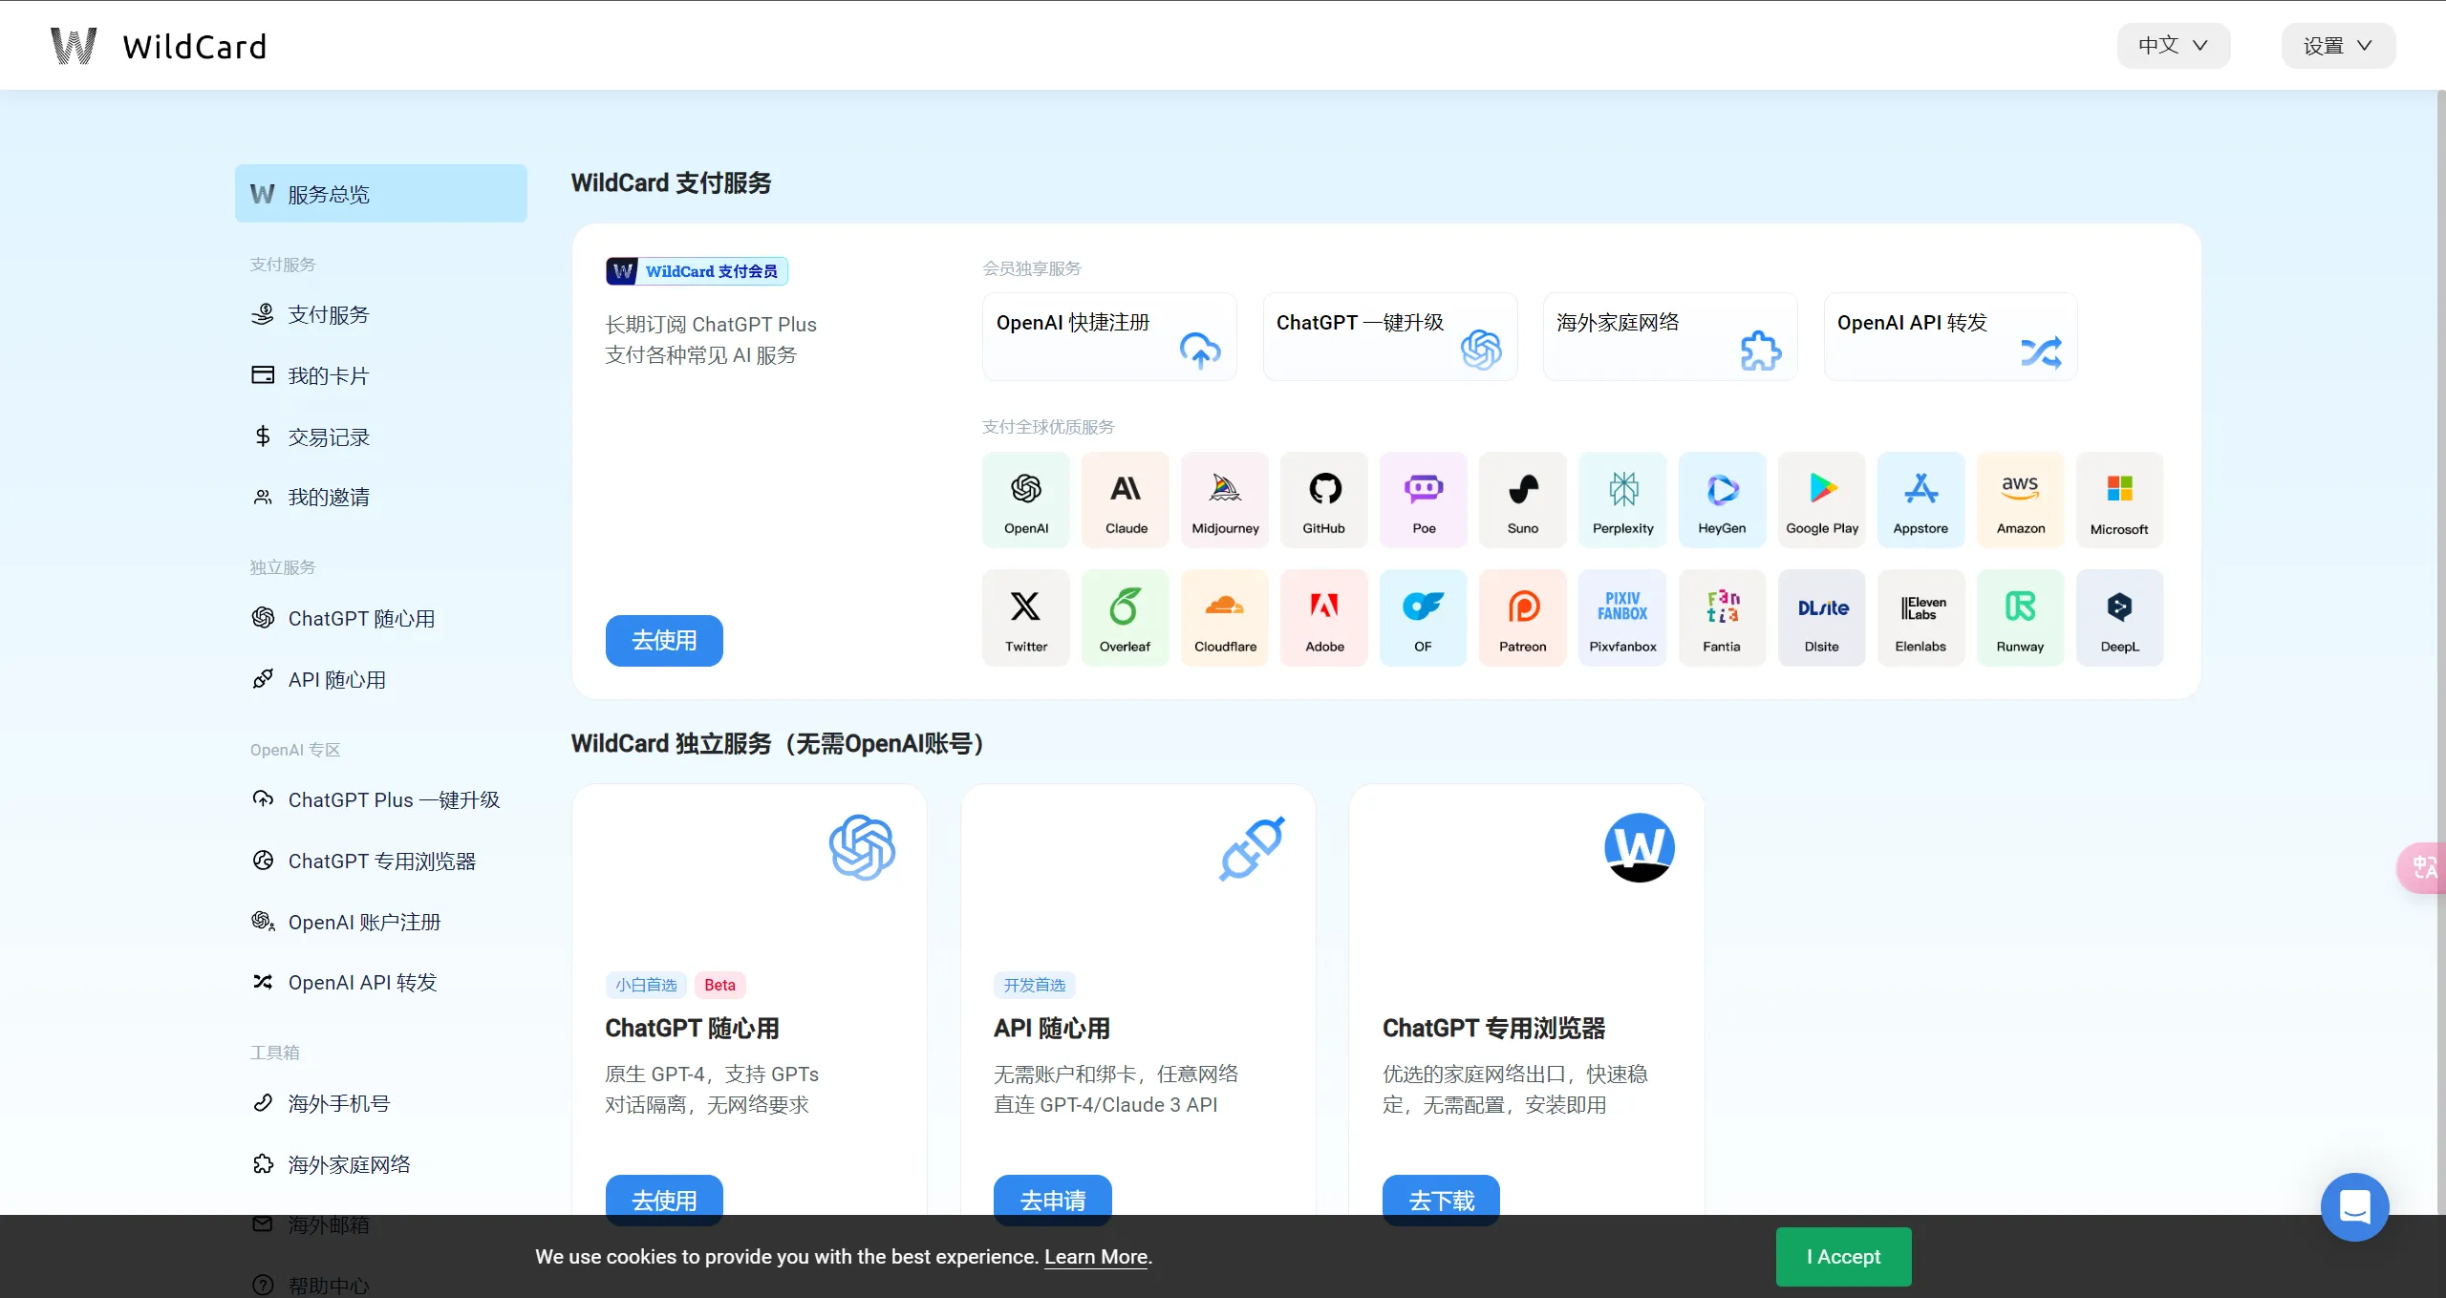
Task: Select ChatGPT 随心用 in the sidebar
Action: [381, 618]
